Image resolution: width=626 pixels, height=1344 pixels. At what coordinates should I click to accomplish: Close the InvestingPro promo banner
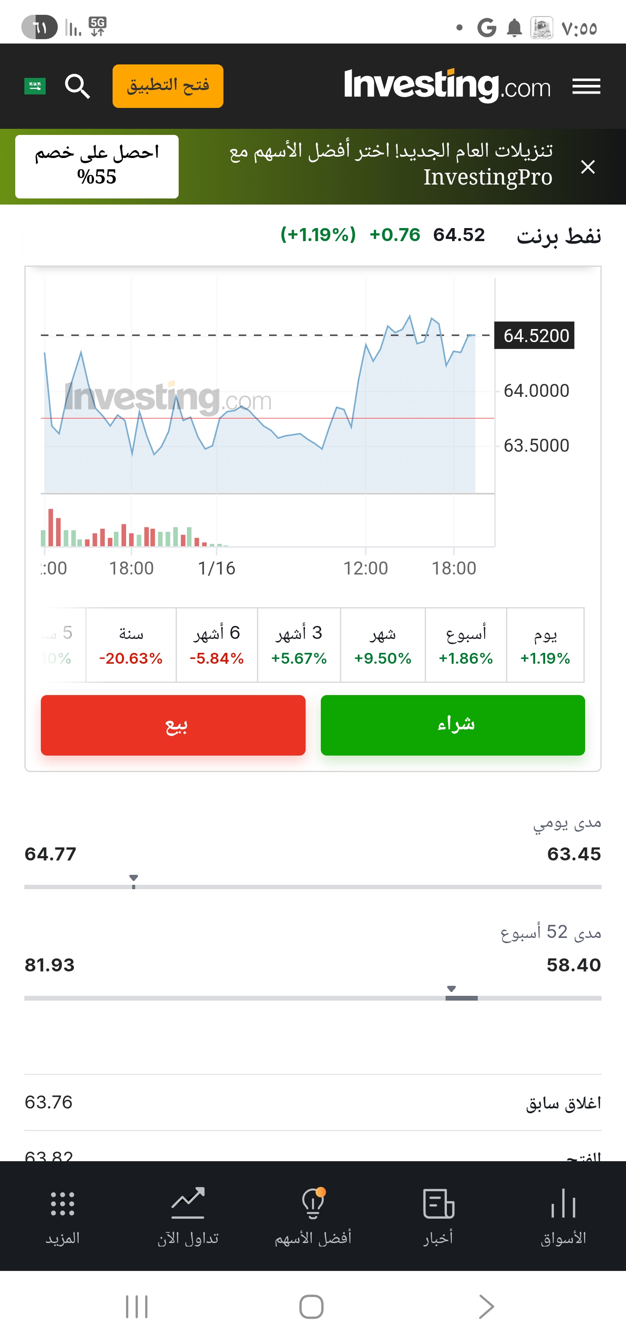click(x=587, y=167)
